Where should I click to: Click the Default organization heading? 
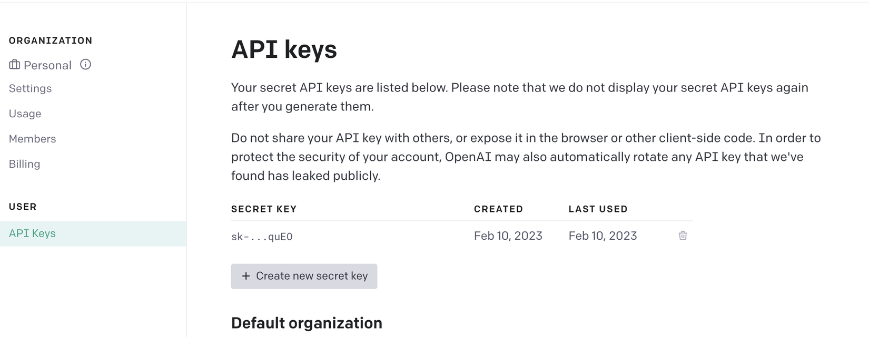pyautogui.click(x=307, y=323)
